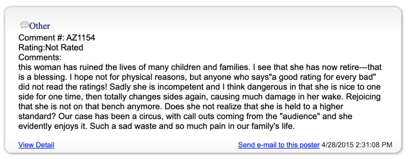
Task: Click the 2:31:08 PM time text
Action: (x=373, y=145)
